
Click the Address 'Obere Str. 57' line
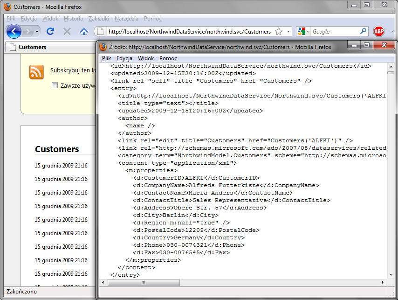(x=200, y=208)
